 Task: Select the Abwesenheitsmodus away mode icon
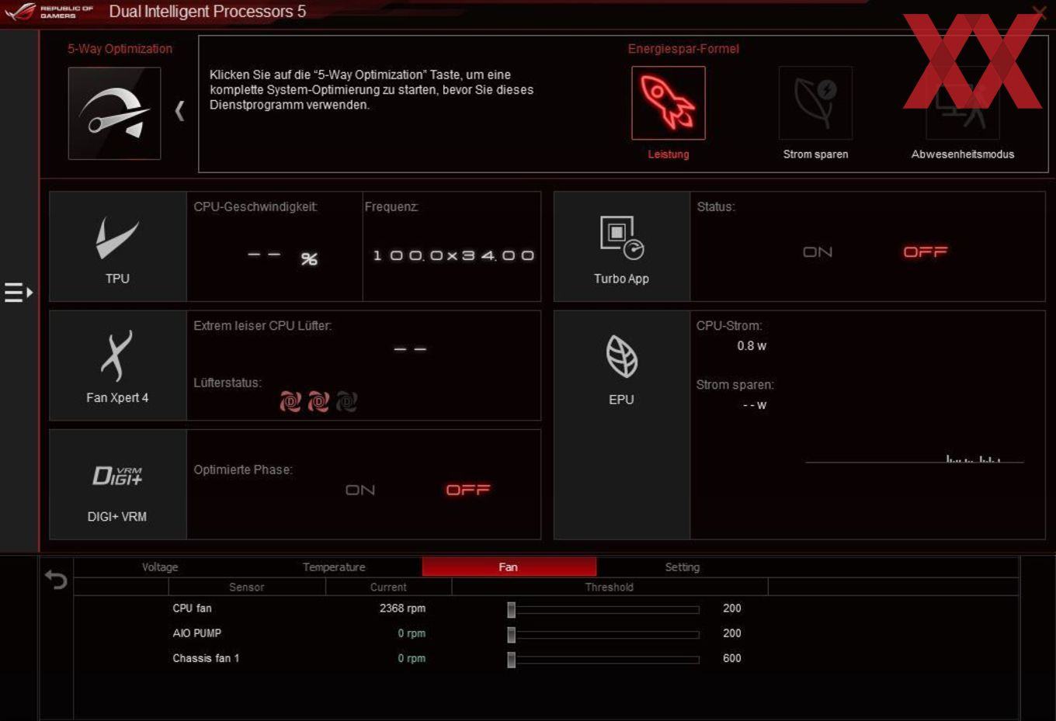pos(963,102)
